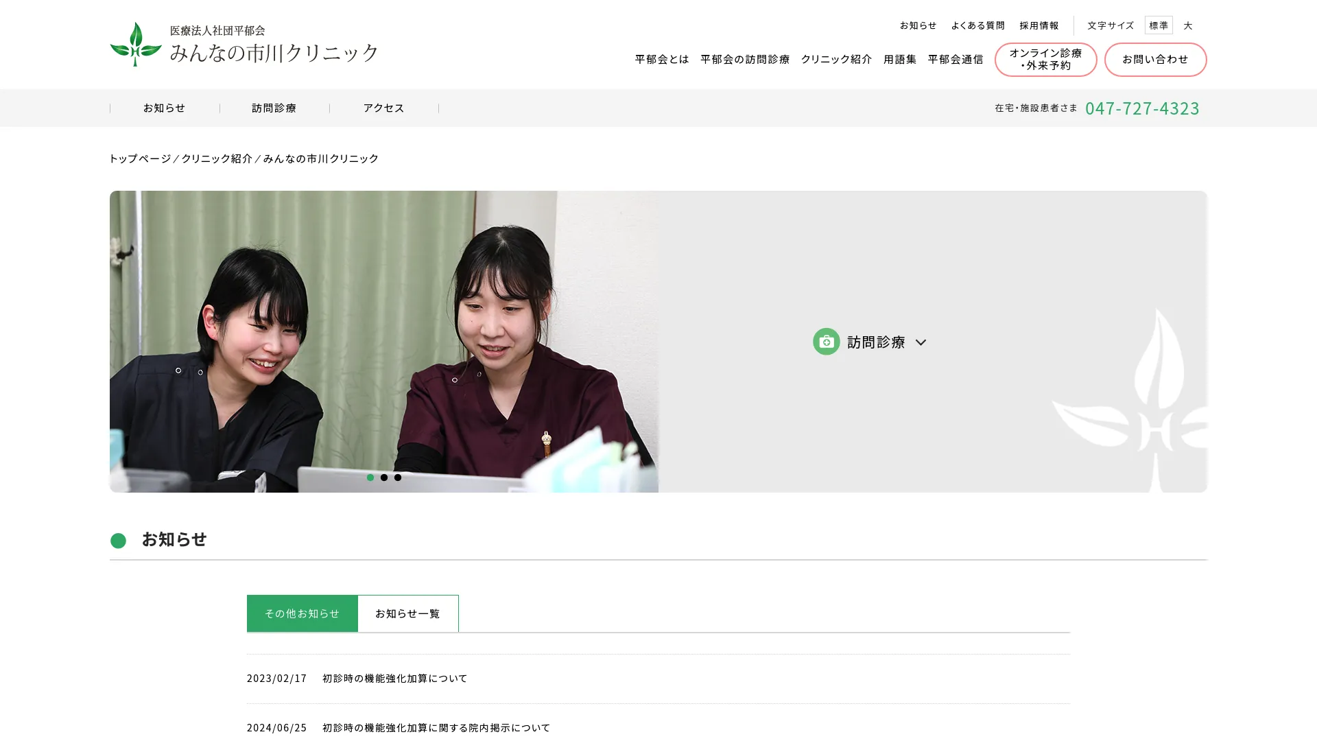
Task: Select the second carousel slide dot
Action: coord(384,478)
